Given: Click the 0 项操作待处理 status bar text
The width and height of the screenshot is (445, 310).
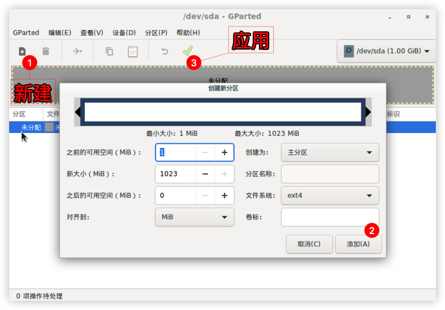Looking at the screenshot, I should 39,296.
